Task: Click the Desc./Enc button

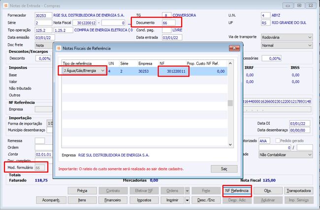Action: [x=206, y=200]
